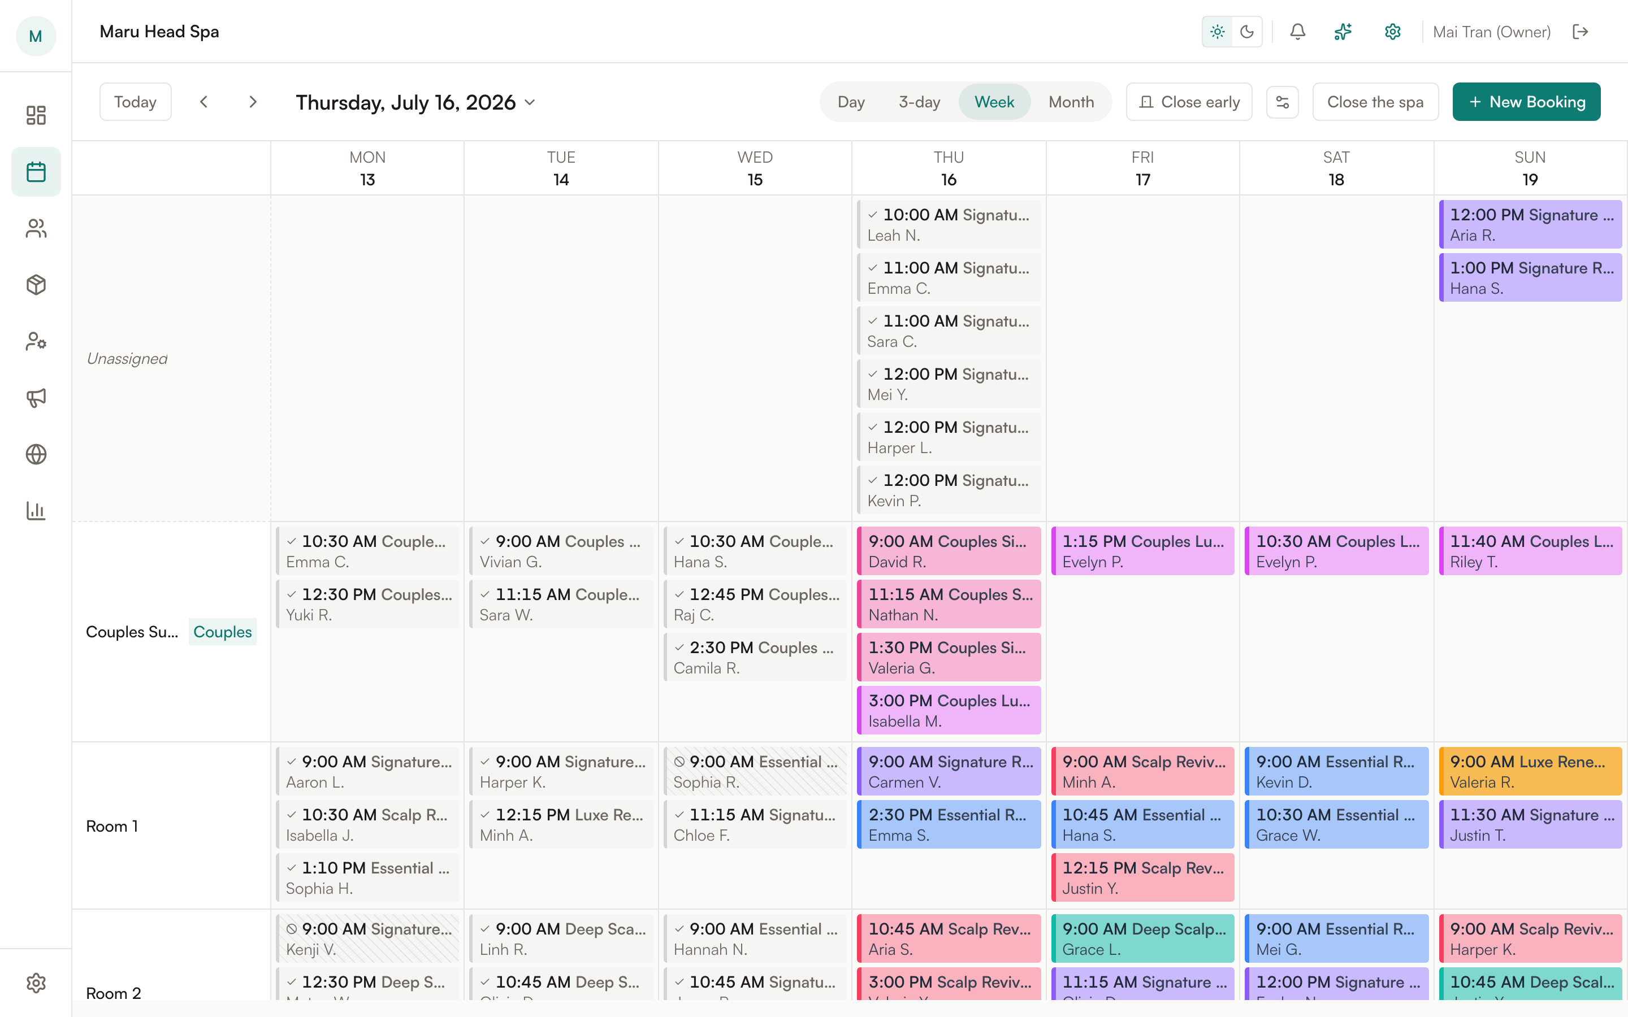Open the THU 16 column header
This screenshot has height=1017, width=1628.
949,168
